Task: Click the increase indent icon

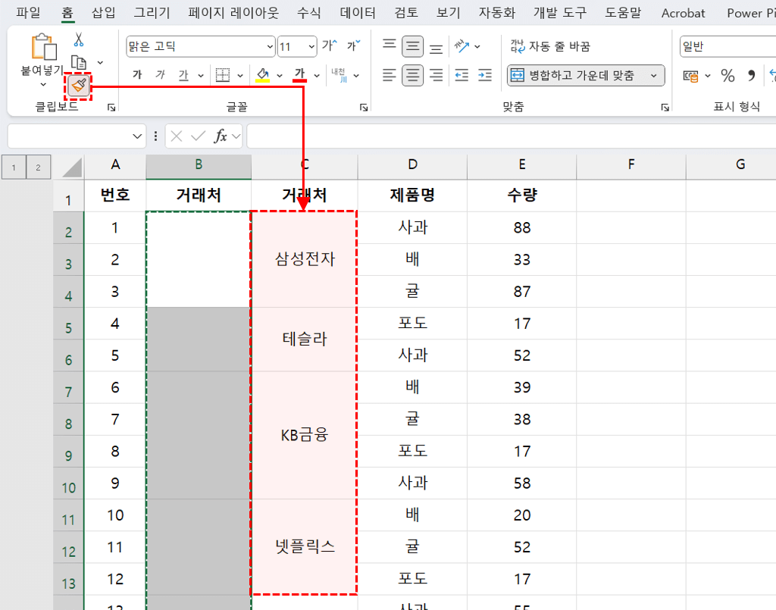Action: click(x=483, y=75)
